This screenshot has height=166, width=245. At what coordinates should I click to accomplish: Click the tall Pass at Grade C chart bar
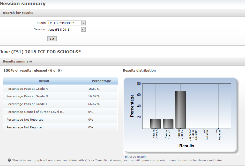pyautogui.click(x=181, y=110)
